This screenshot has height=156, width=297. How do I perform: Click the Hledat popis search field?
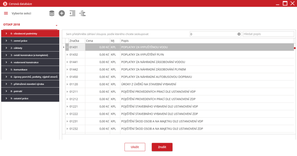click(x=268, y=34)
